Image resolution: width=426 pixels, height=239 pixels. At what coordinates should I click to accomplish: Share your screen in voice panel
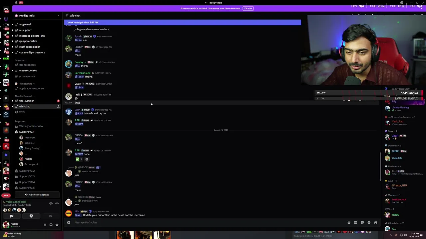[31, 216]
